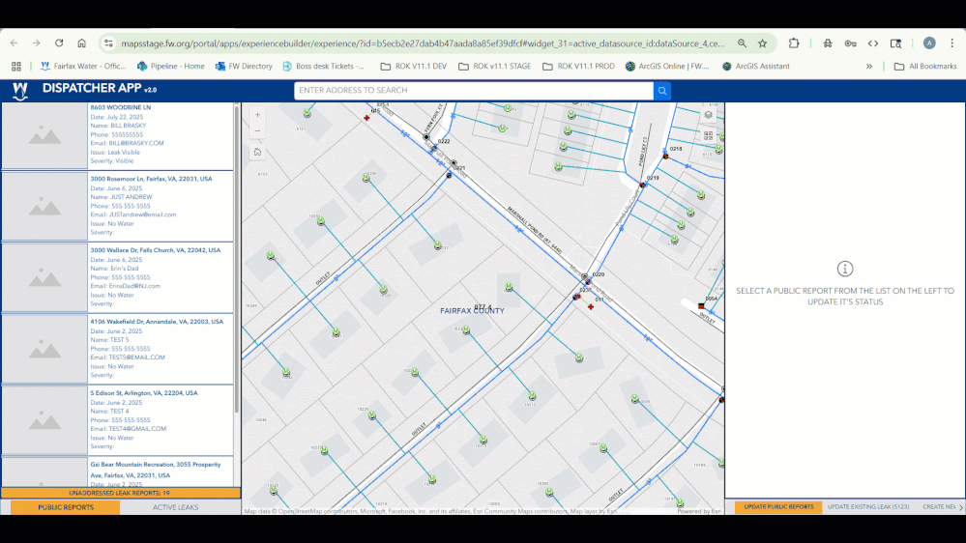Open the ROK V11.1 PROD bookmark folder

578,66
